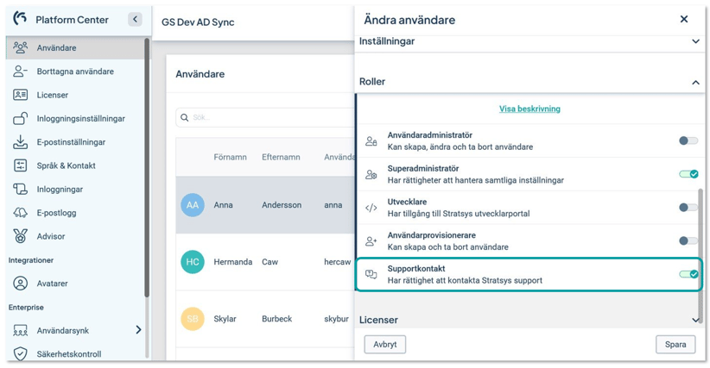Disable the Superadministratör role toggle
The width and height of the screenshot is (710, 368).
click(688, 174)
